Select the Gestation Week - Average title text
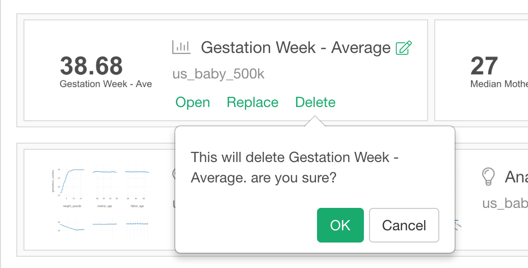 pyautogui.click(x=296, y=47)
